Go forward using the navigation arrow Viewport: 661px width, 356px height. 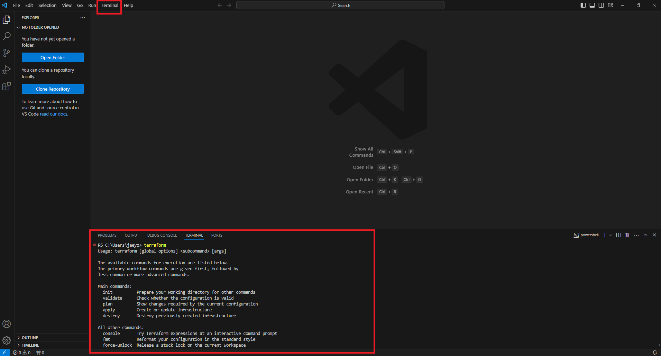tap(229, 5)
